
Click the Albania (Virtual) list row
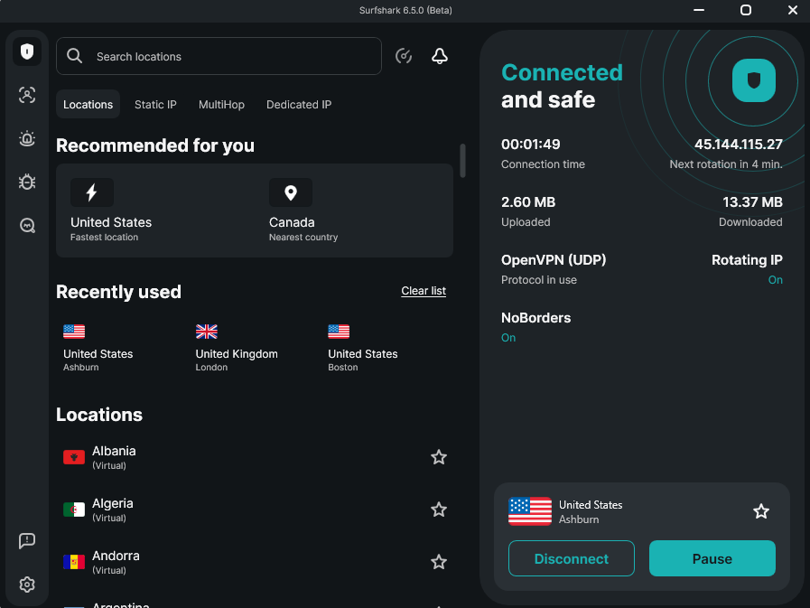click(255, 457)
